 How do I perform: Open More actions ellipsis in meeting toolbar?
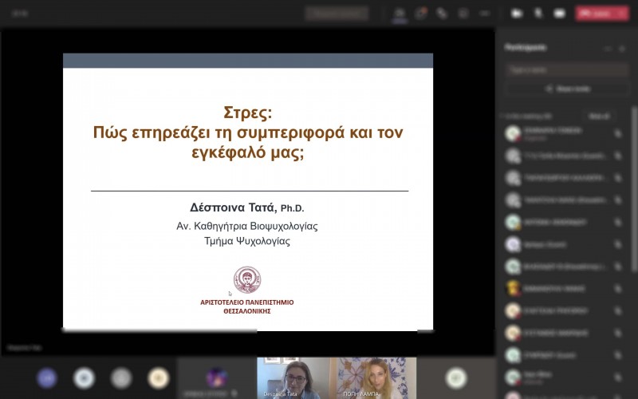coord(483,14)
